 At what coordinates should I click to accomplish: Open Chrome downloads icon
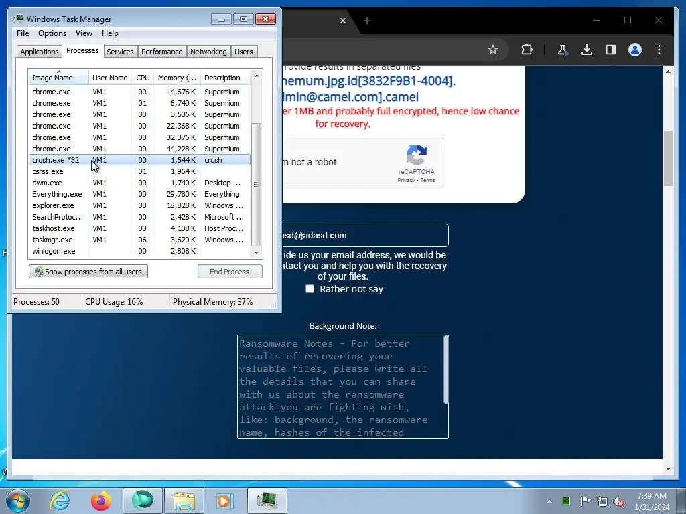pyautogui.click(x=587, y=50)
